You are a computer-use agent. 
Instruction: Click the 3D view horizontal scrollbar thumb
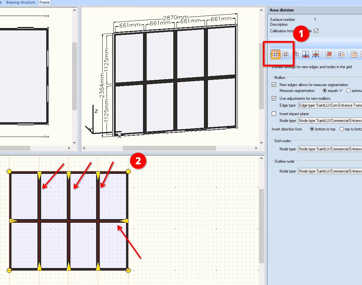[169, 148]
